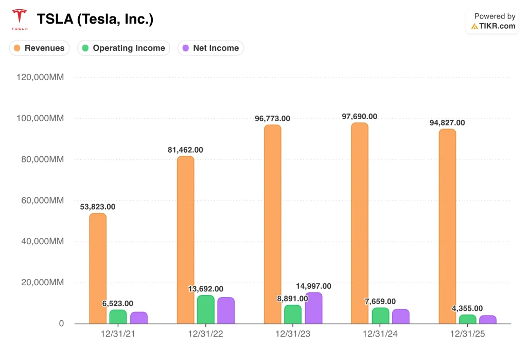Click the Powered by text
Screen dimensions: 527x351
click(x=495, y=16)
